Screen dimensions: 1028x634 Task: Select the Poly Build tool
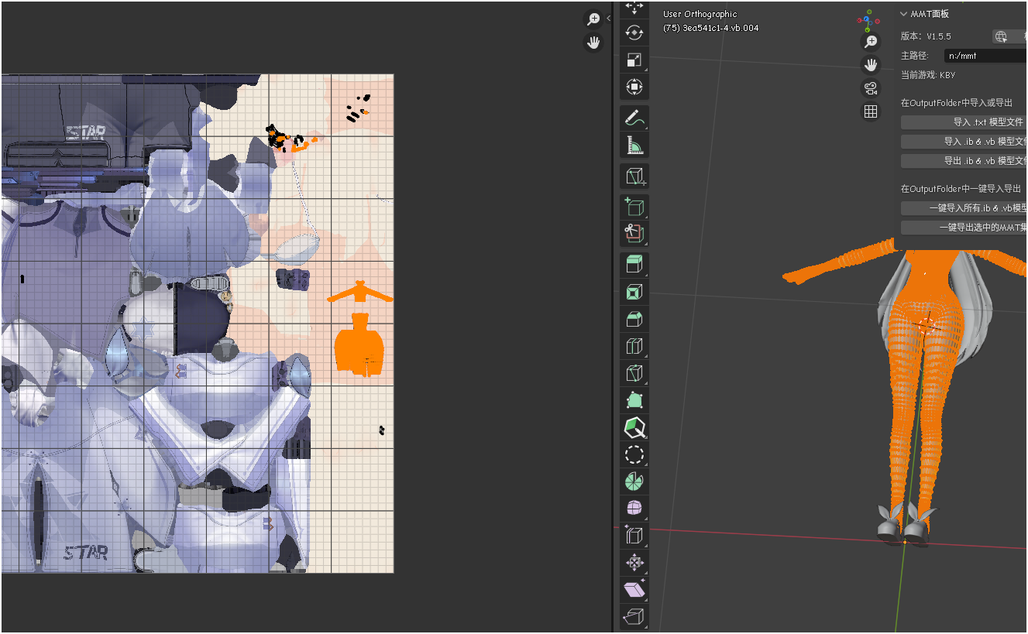coord(634,400)
